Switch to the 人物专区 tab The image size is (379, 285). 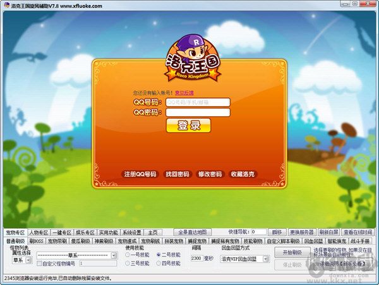[x=39, y=233]
